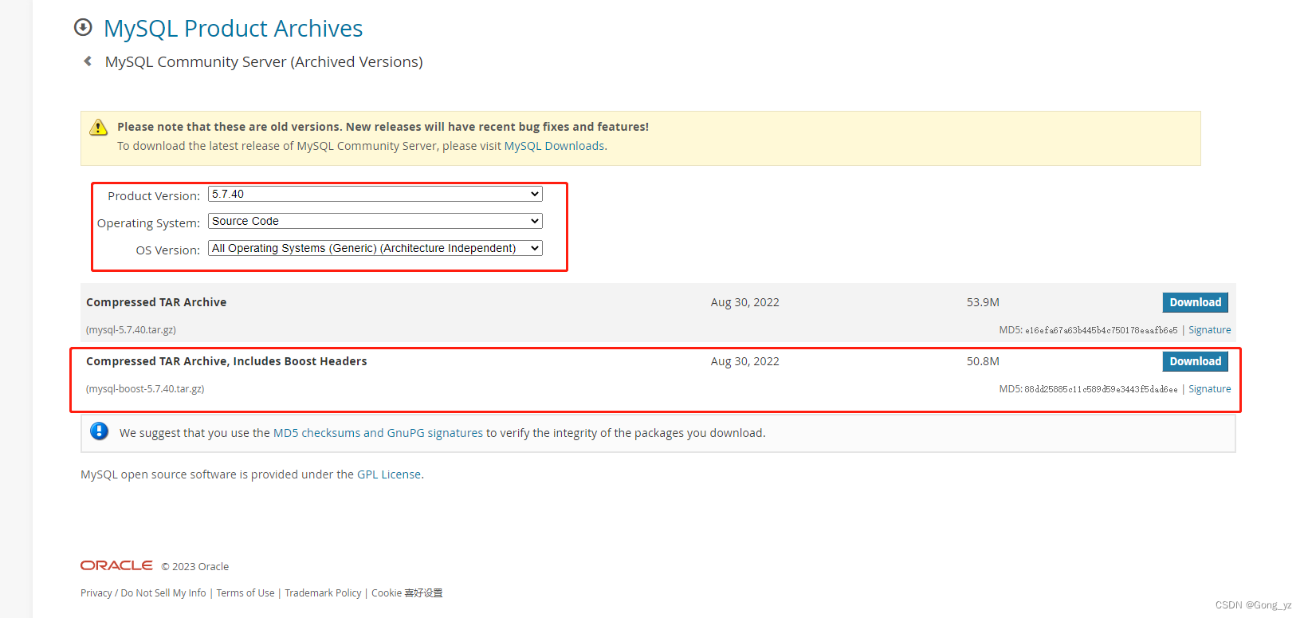Click the Compressed TAR Archive title
Image resolution: width=1304 pixels, height=618 pixels.
point(156,302)
